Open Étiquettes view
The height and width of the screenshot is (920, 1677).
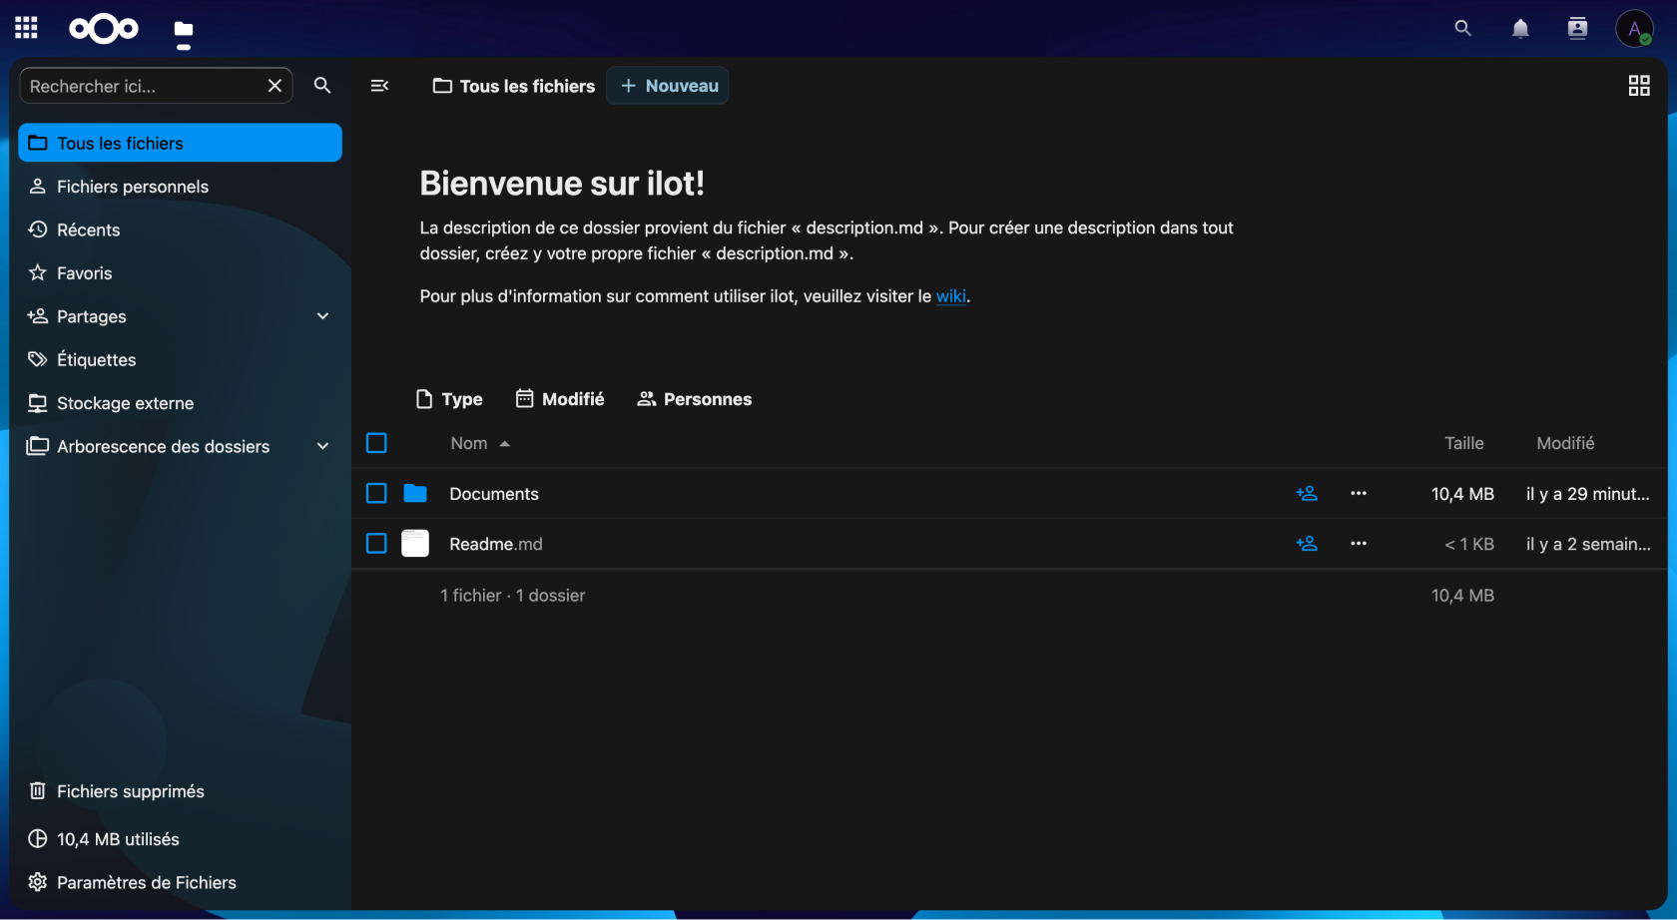181,359
